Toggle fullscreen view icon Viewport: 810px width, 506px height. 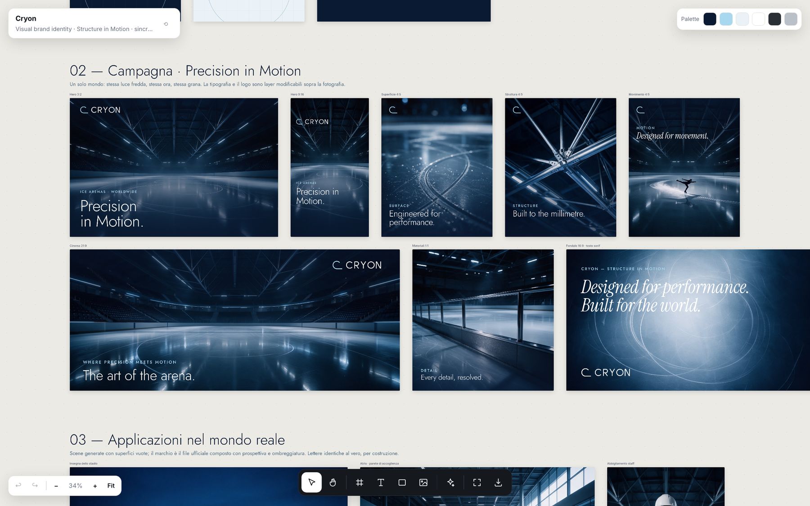pyautogui.click(x=477, y=483)
